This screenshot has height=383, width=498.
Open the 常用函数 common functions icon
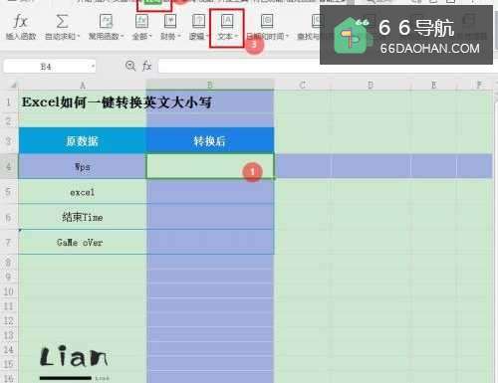pos(106,22)
